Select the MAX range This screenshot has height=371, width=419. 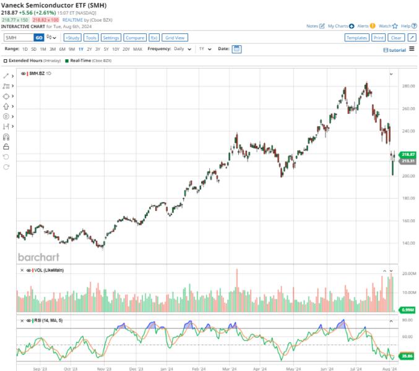pyautogui.click(x=137, y=49)
